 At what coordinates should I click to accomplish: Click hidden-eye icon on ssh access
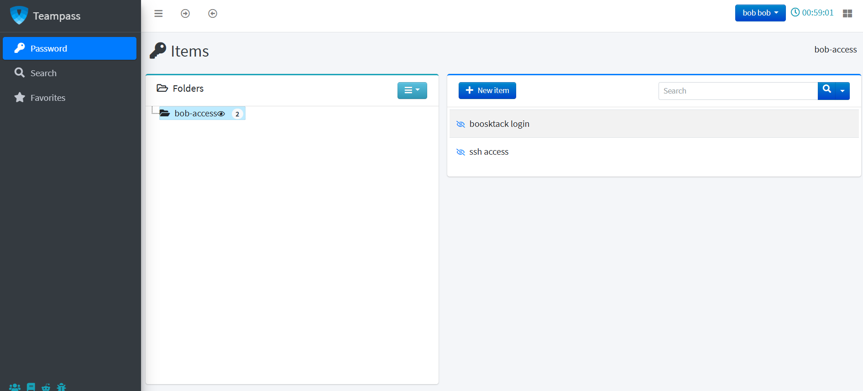[460, 152]
